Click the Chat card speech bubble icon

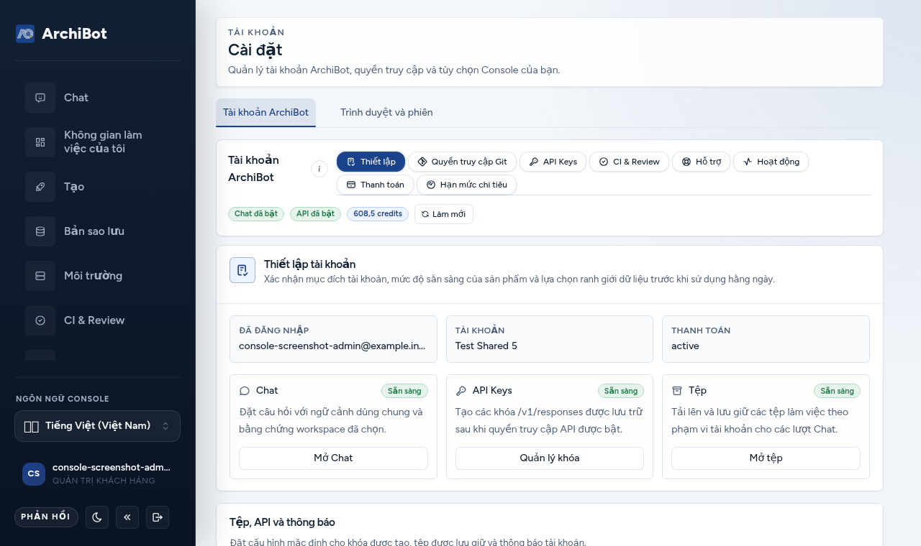245,391
